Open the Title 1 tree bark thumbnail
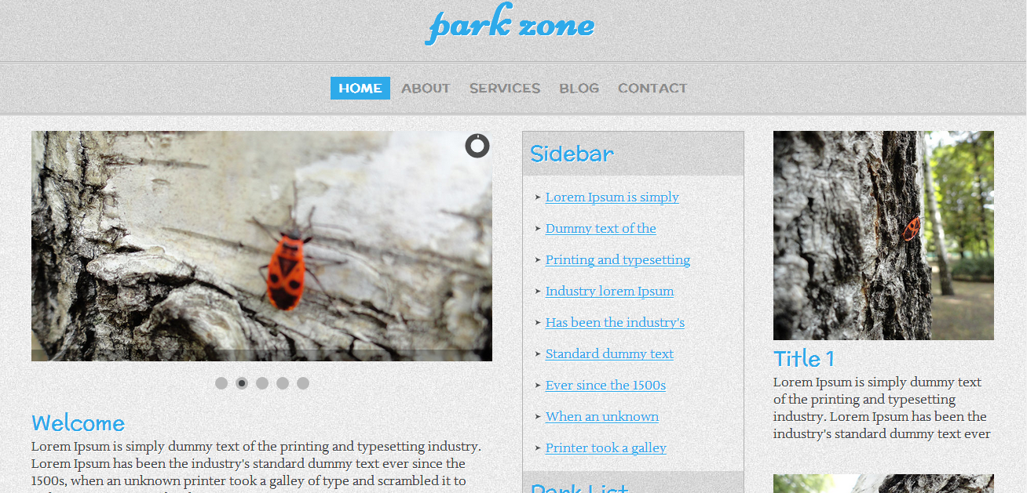This screenshot has width=1027, height=493. (x=883, y=235)
